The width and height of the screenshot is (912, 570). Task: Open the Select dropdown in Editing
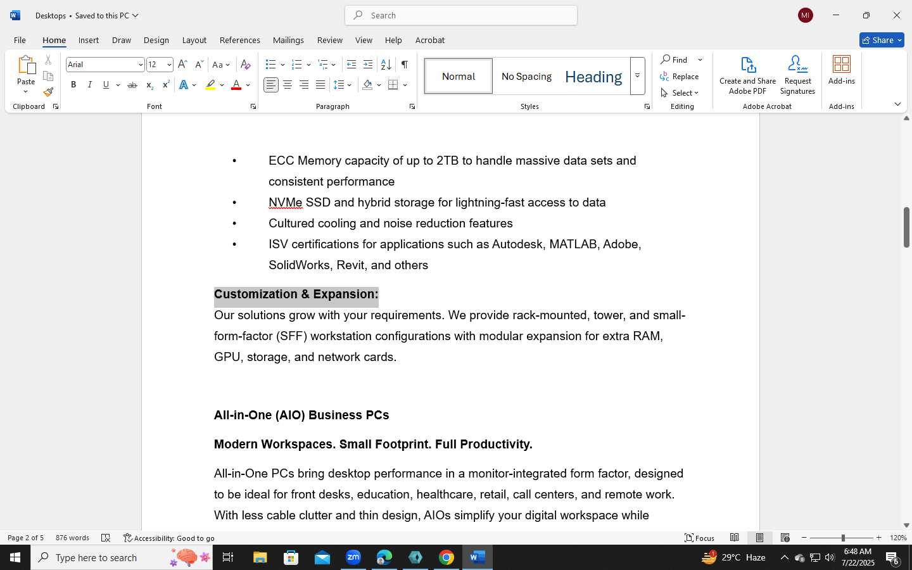pyautogui.click(x=680, y=92)
